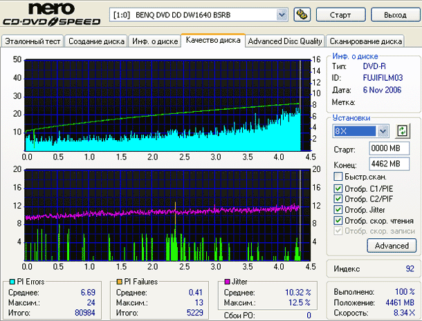The image size is (422, 321).
Task: Toggle the Отобр. C1/PIE checkbox
Action: point(338,188)
